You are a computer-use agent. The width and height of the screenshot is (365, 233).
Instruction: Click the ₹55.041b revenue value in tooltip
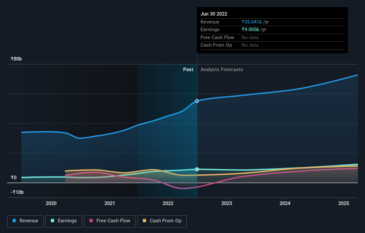click(252, 22)
